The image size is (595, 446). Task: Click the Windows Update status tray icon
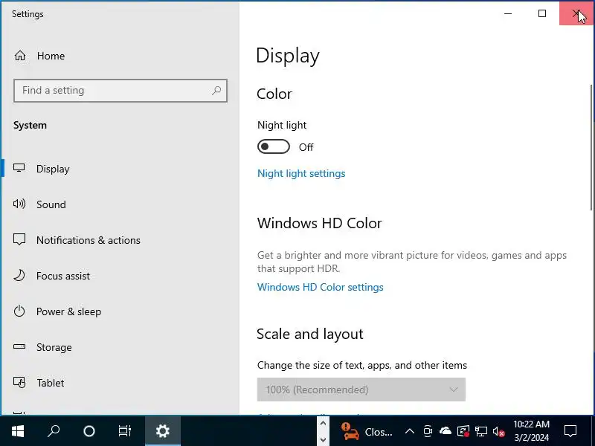463,431
